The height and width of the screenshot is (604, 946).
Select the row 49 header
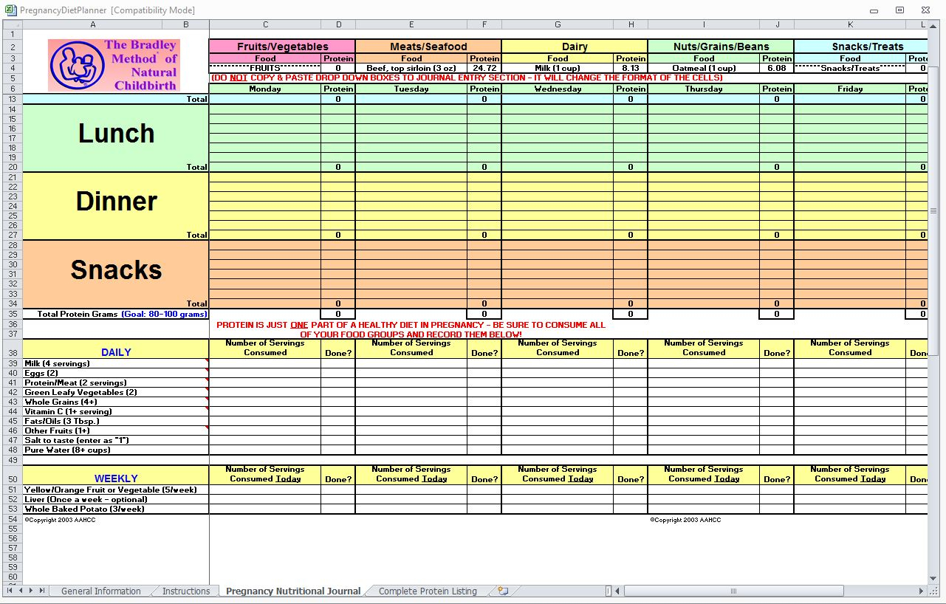coord(13,459)
